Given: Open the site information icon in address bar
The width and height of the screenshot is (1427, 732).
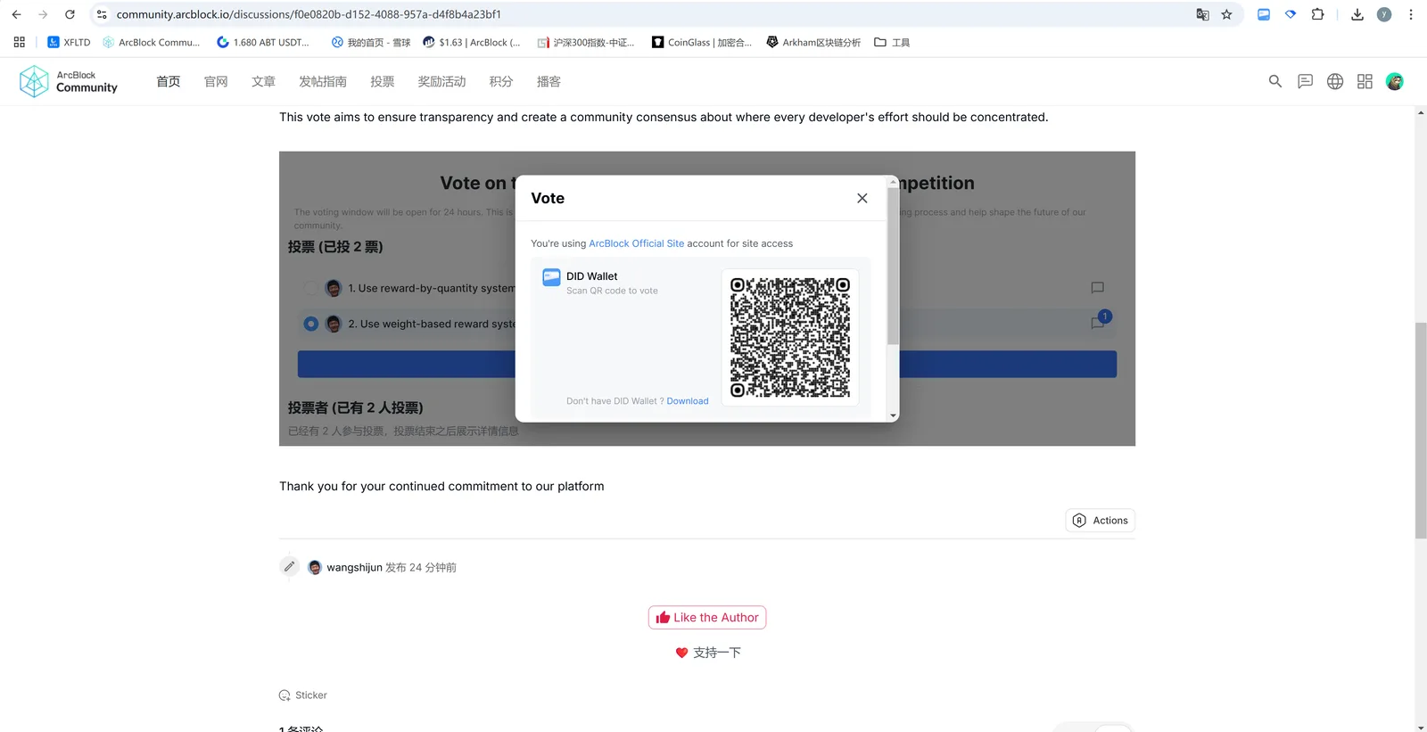Looking at the screenshot, I should click(x=102, y=14).
